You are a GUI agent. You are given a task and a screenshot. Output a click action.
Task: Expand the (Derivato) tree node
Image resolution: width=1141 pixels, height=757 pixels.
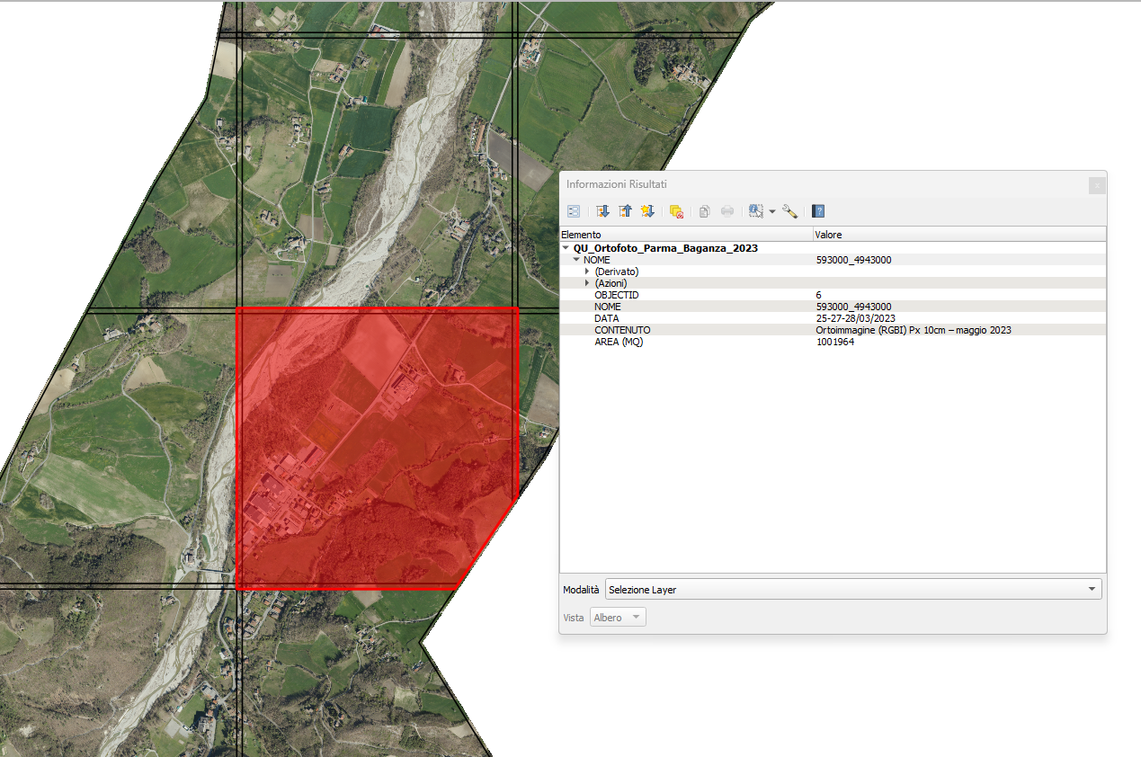(x=587, y=272)
